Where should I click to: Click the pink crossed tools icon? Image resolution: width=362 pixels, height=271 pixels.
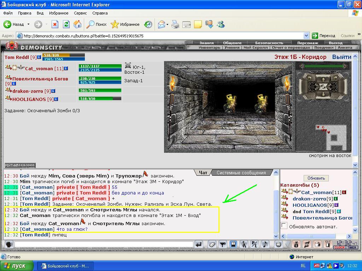pyautogui.click(x=307, y=244)
